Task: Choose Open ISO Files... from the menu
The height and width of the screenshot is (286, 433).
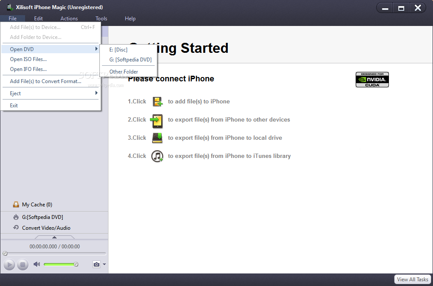Action: point(51,59)
